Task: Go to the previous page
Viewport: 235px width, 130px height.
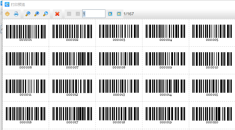Action: 78,14
